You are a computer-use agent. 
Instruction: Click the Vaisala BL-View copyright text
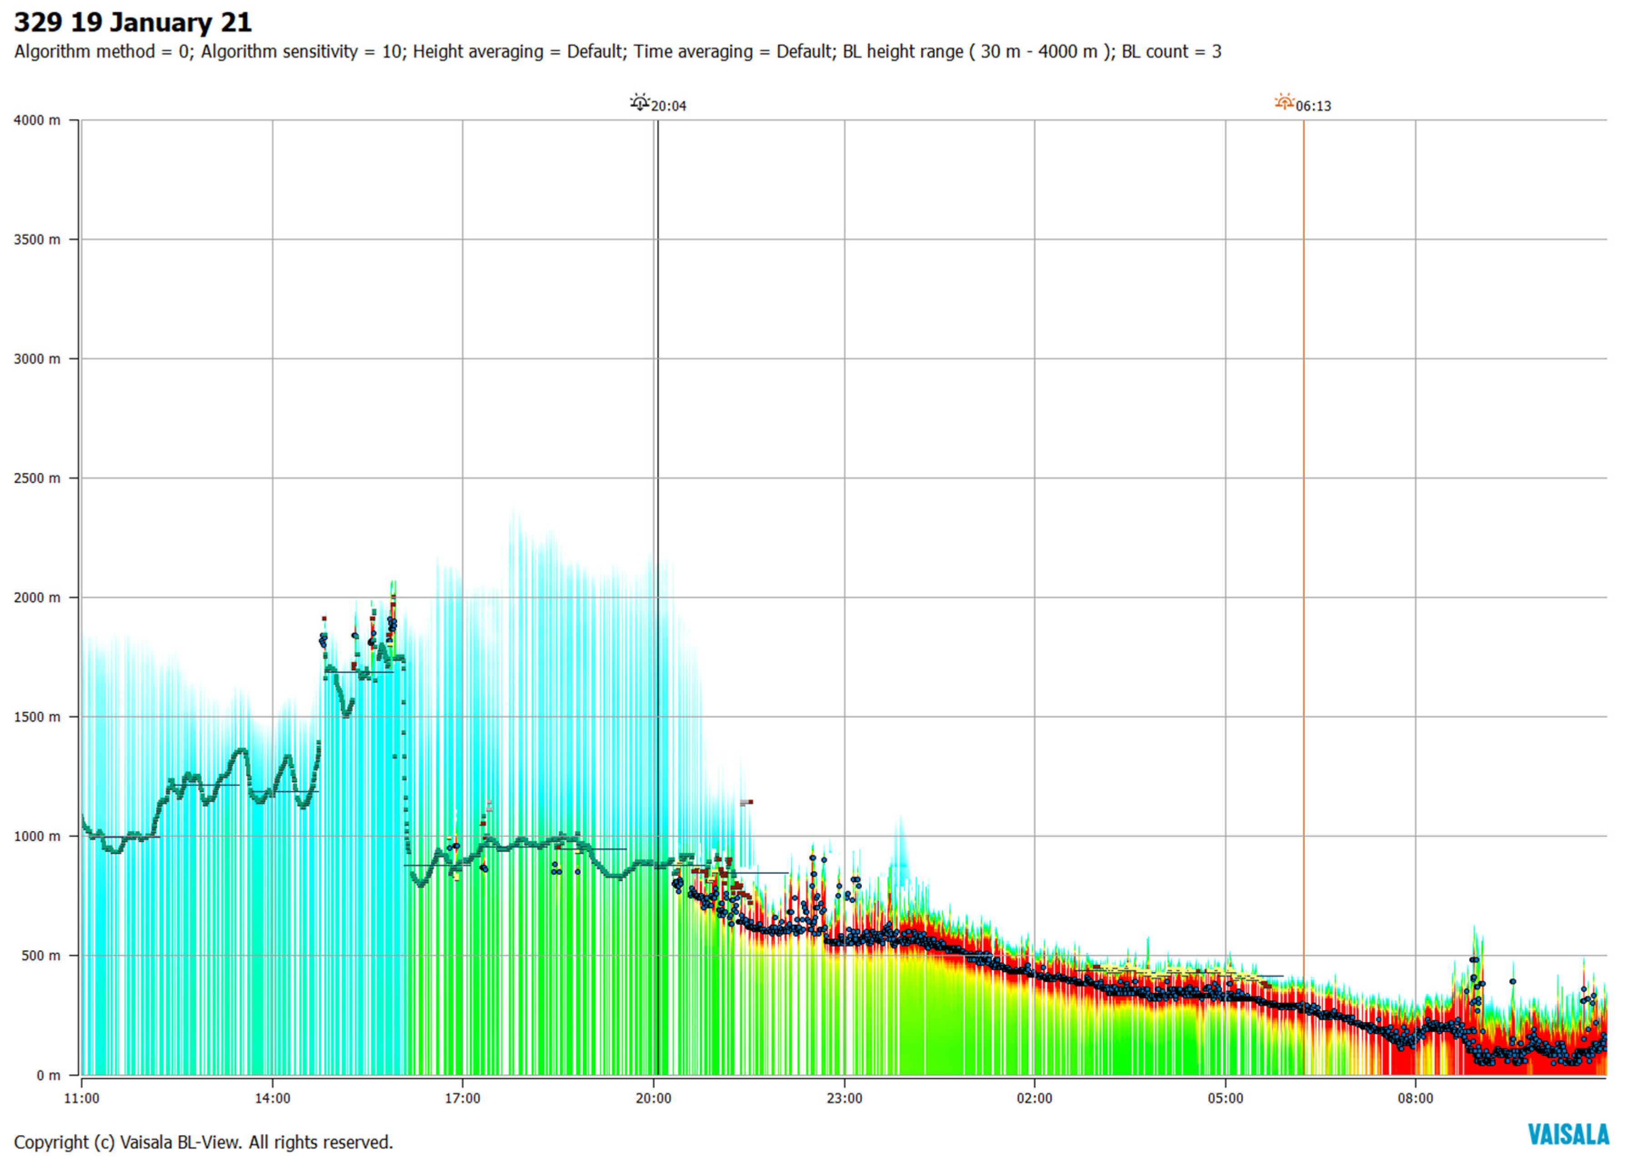(x=203, y=1142)
